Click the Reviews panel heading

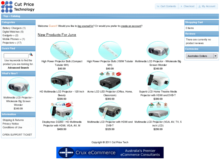tap(202, 34)
